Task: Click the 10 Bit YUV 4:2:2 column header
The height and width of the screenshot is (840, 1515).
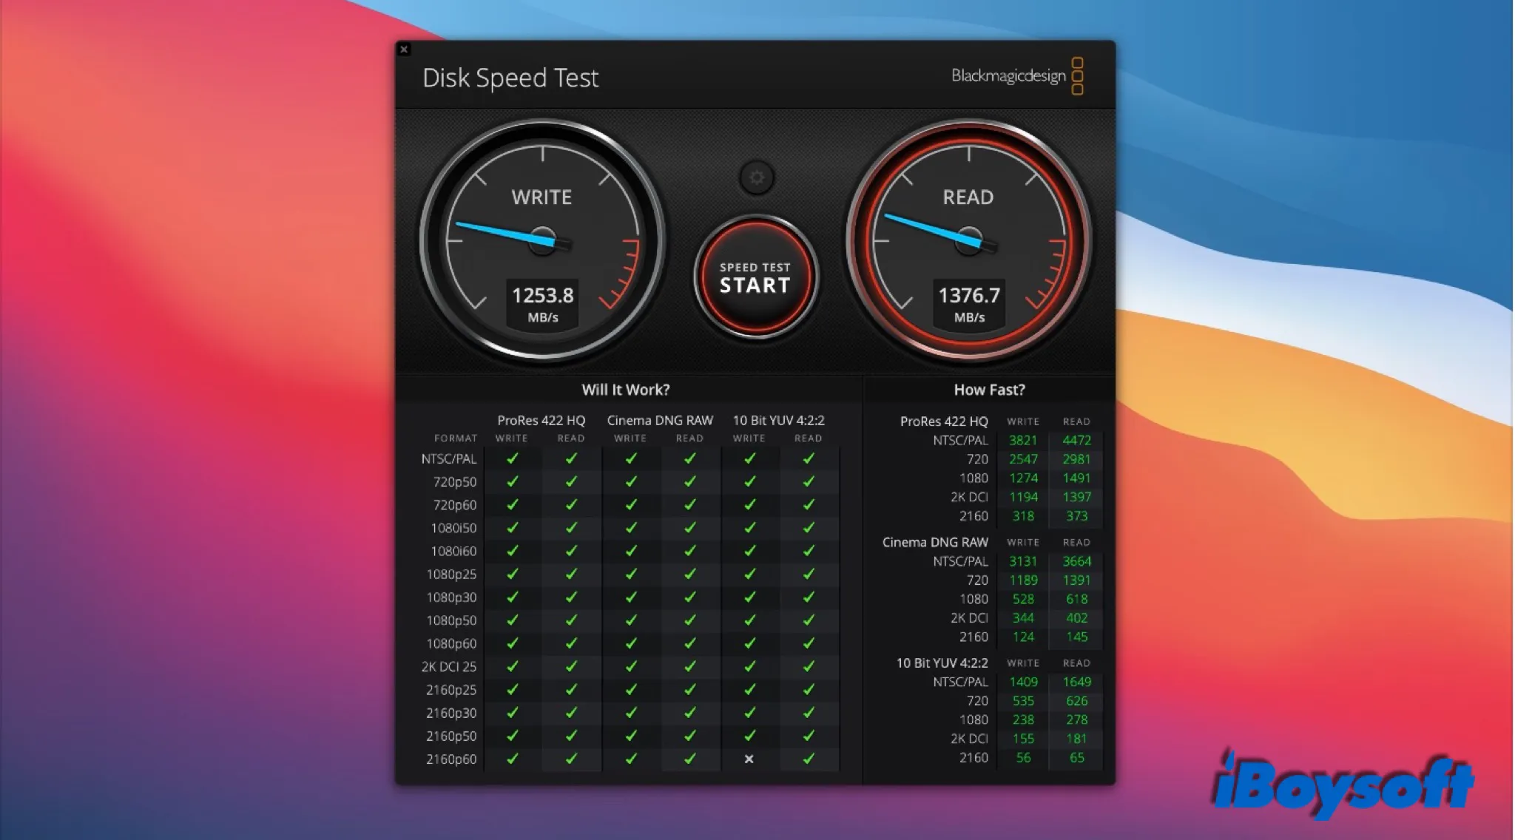Action: click(778, 420)
